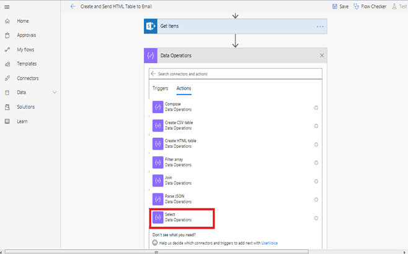The image size is (408, 254).
Task: Open the Templates page
Action: pos(27,64)
